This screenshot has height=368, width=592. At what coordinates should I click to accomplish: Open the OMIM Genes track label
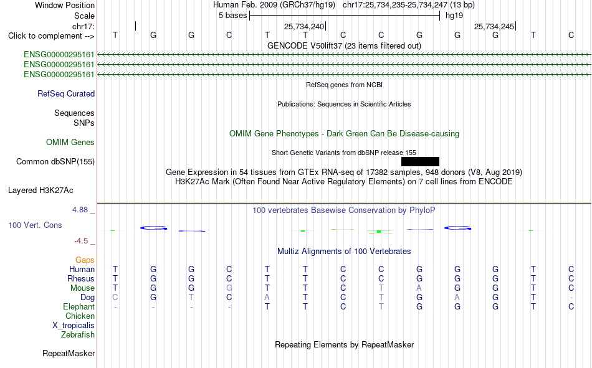70,143
